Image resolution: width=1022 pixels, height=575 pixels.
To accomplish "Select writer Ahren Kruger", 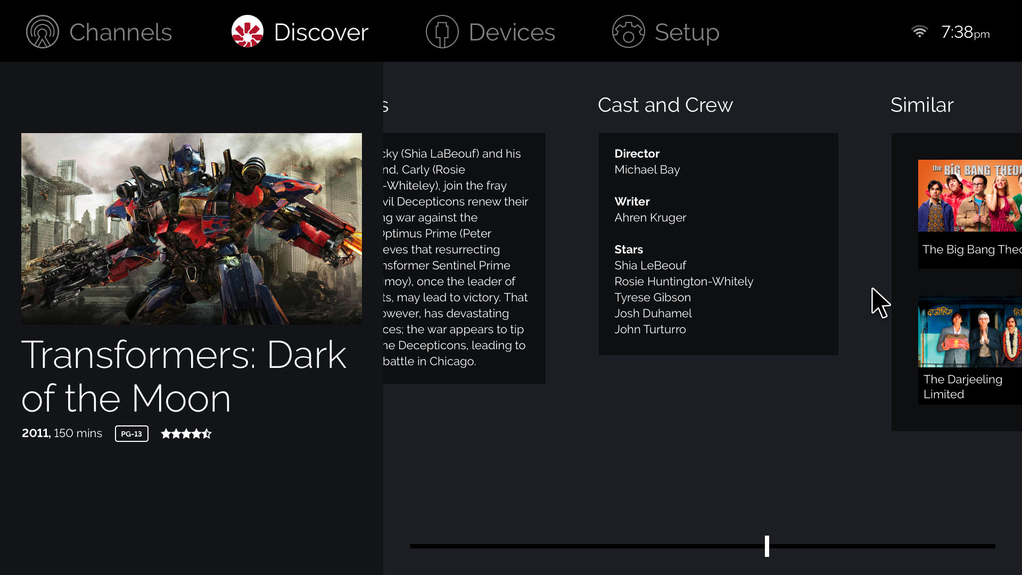I will click(650, 218).
